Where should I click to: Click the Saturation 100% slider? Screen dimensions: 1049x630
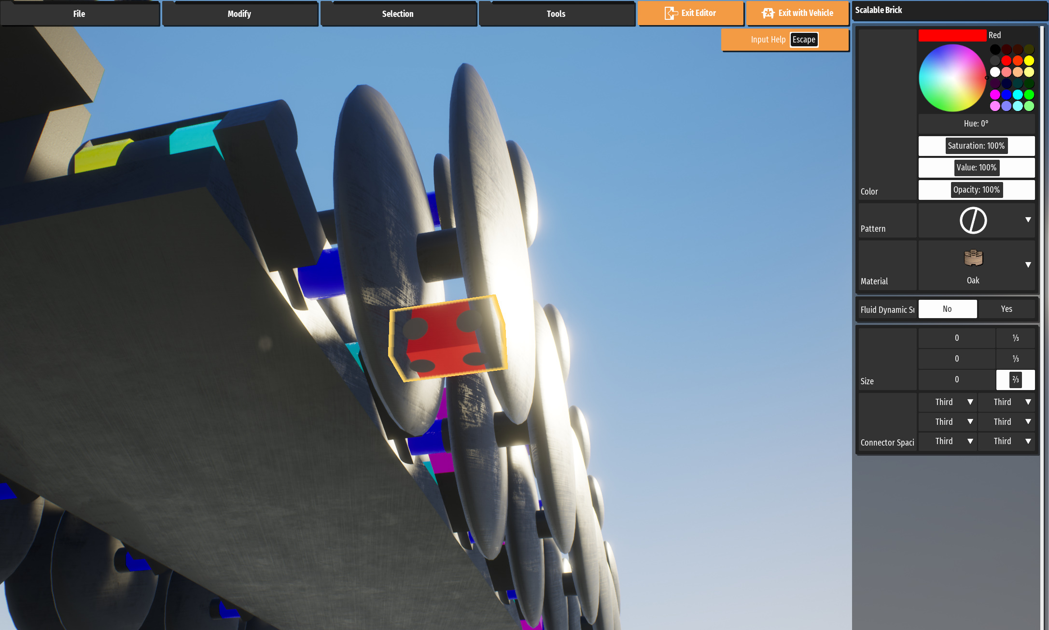(x=976, y=146)
